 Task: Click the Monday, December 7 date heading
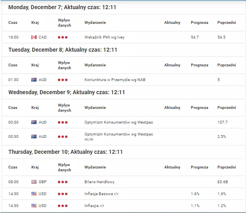[62, 7]
